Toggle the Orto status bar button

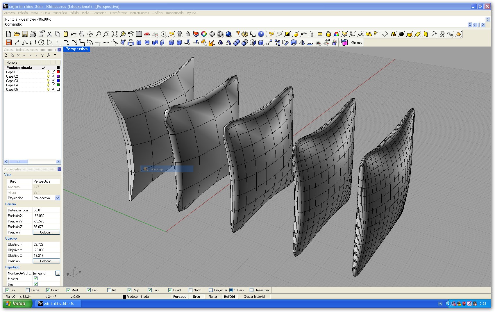pos(196,297)
